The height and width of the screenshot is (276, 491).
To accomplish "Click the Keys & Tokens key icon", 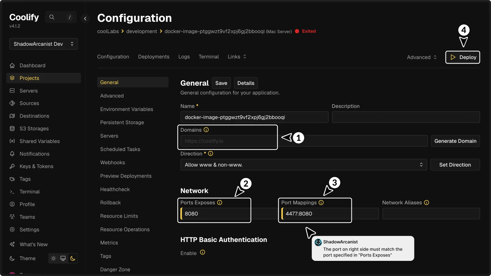I will (x=12, y=166).
